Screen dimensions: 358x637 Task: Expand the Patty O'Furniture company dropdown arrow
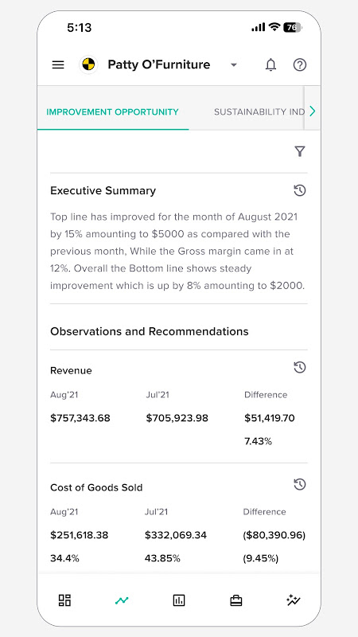pos(233,65)
